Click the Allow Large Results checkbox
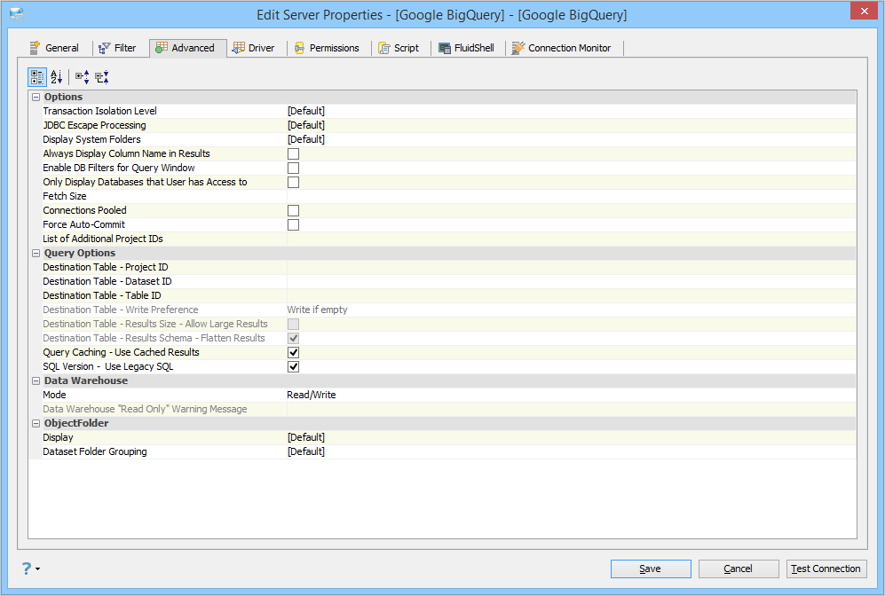Viewport: 885px width, 596px height. click(294, 325)
